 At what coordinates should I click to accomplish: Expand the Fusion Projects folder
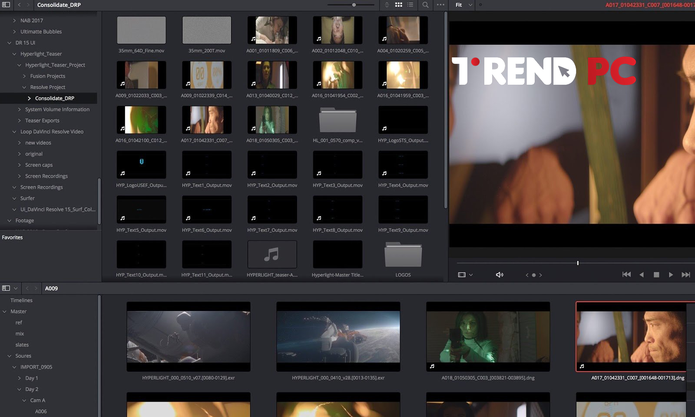[x=24, y=76]
